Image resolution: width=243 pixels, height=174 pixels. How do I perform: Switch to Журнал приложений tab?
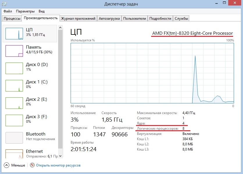pos(78,19)
